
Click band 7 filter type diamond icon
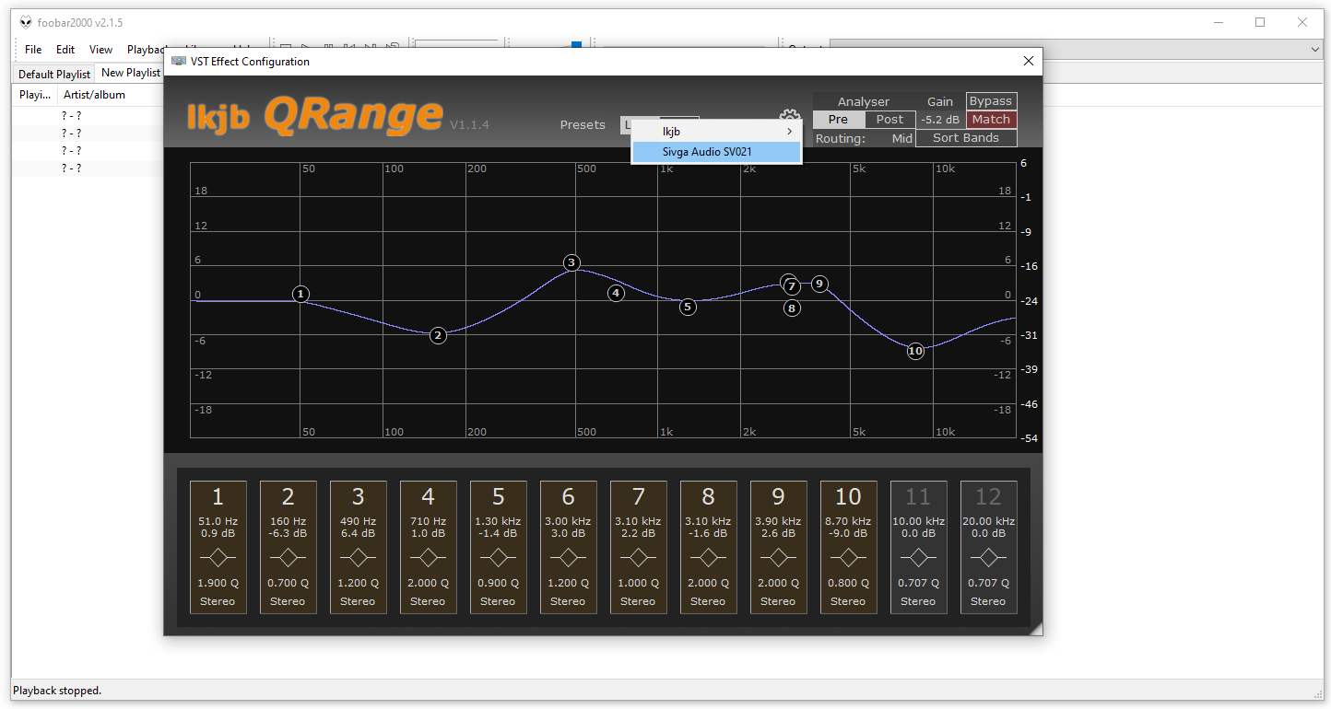(x=638, y=558)
